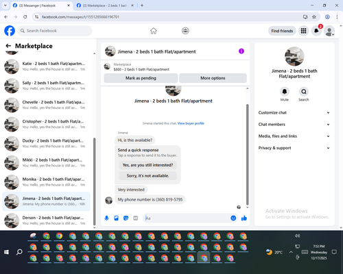This screenshot has height=274, width=343.
Task: Open the tab search dropdown in Chrome
Action: [5, 5]
